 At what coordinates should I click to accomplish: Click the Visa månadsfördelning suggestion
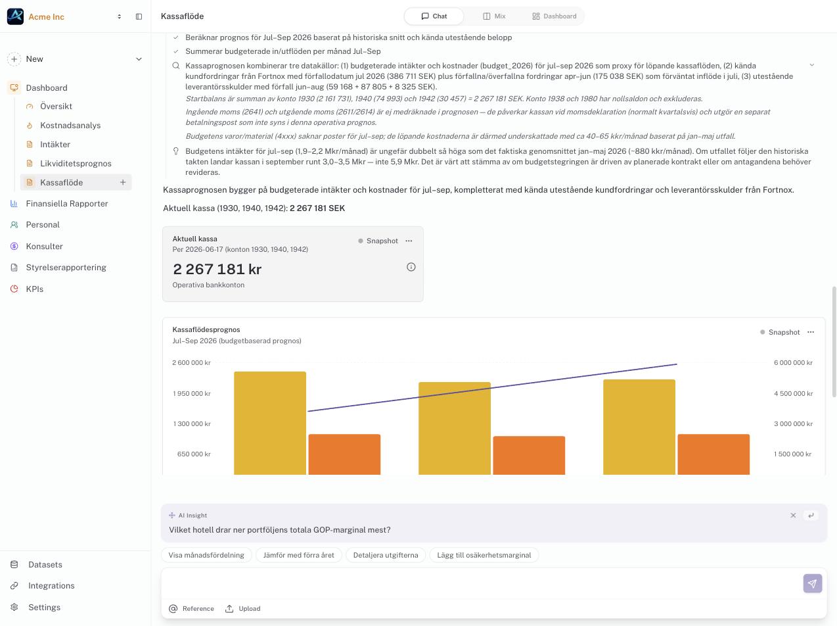click(x=206, y=555)
